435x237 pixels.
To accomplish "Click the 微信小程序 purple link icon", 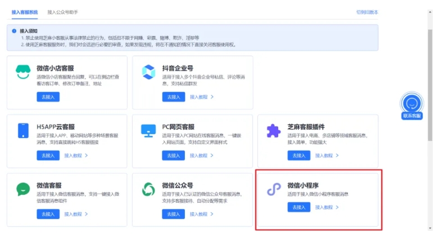I will [274, 189].
